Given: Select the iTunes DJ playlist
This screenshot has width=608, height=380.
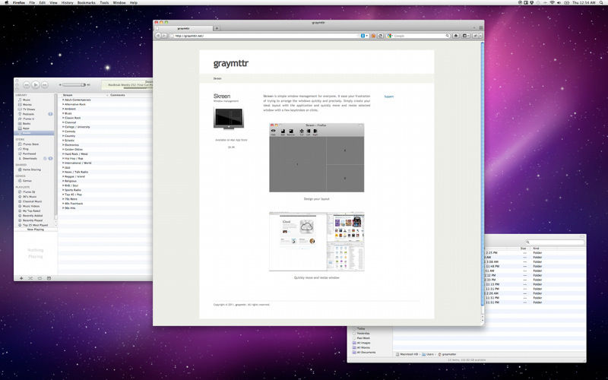Looking at the screenshot, I should pos(29,192).
